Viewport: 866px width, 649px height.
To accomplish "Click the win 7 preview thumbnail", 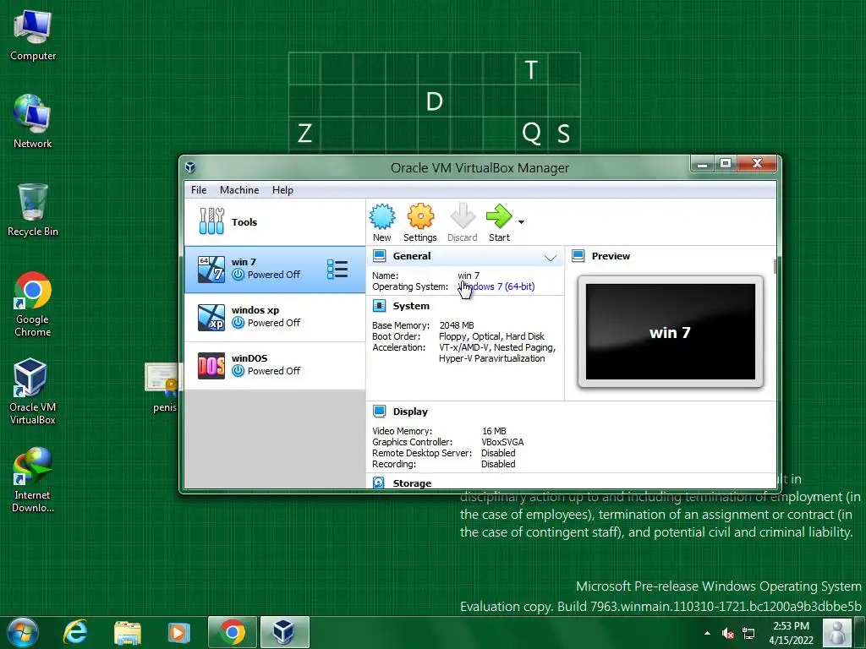I will 671,331.
